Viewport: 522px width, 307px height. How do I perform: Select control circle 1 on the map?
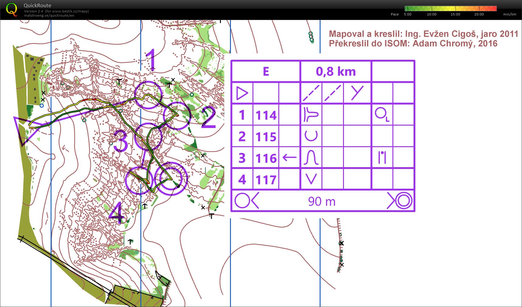(x=148, y=95)
